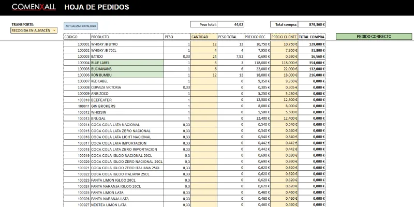Select the Peso total value cell
414x207 pixels.
(230, 24)
